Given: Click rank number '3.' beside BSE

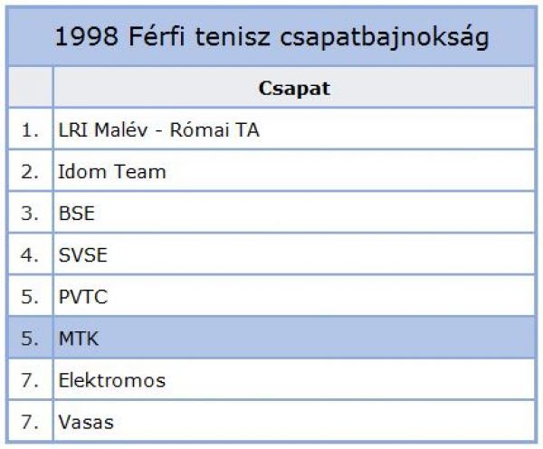Looking at the screenshot, I should [30, 214].
